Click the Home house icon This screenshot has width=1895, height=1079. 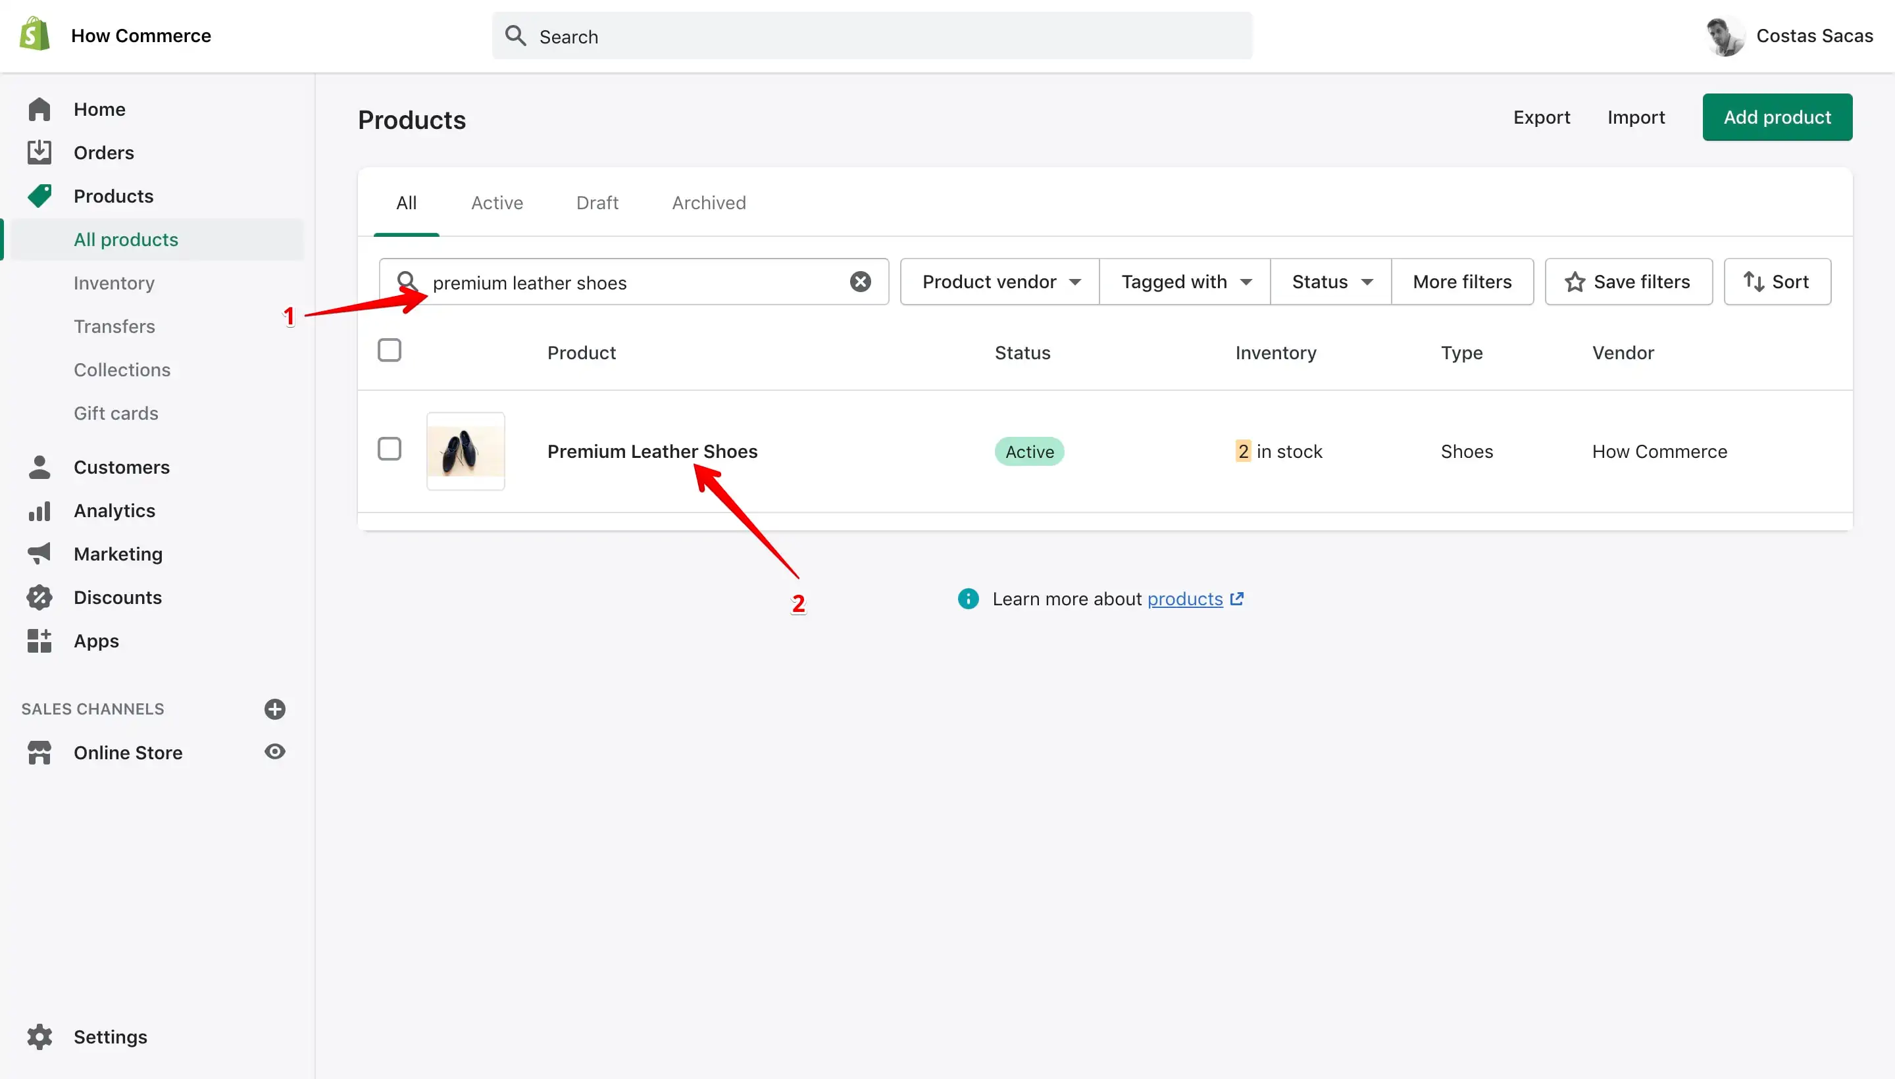coord(39,109)
